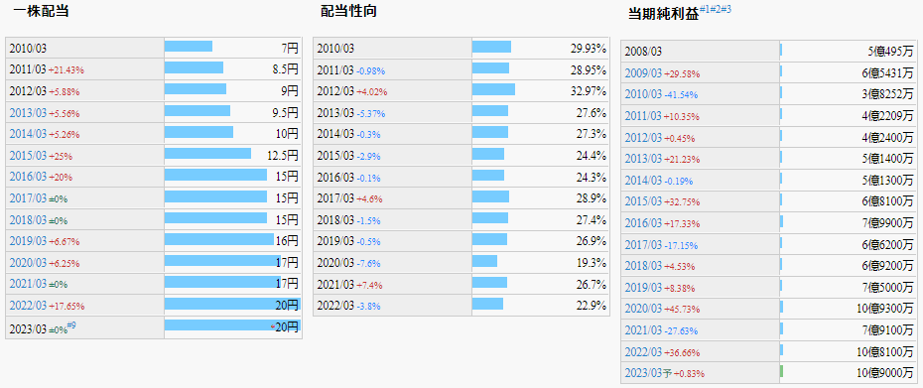
Task: Select the 2015/03 dividend bar showing 12.5円
Action: (207, 154)
